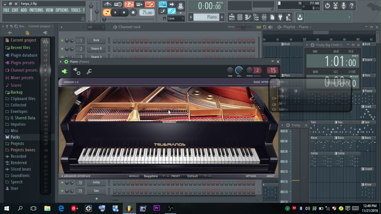Toggle the metronome icon

coord(107,4)
